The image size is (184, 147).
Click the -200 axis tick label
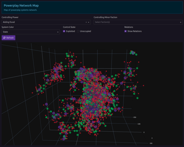click(134, 117)
